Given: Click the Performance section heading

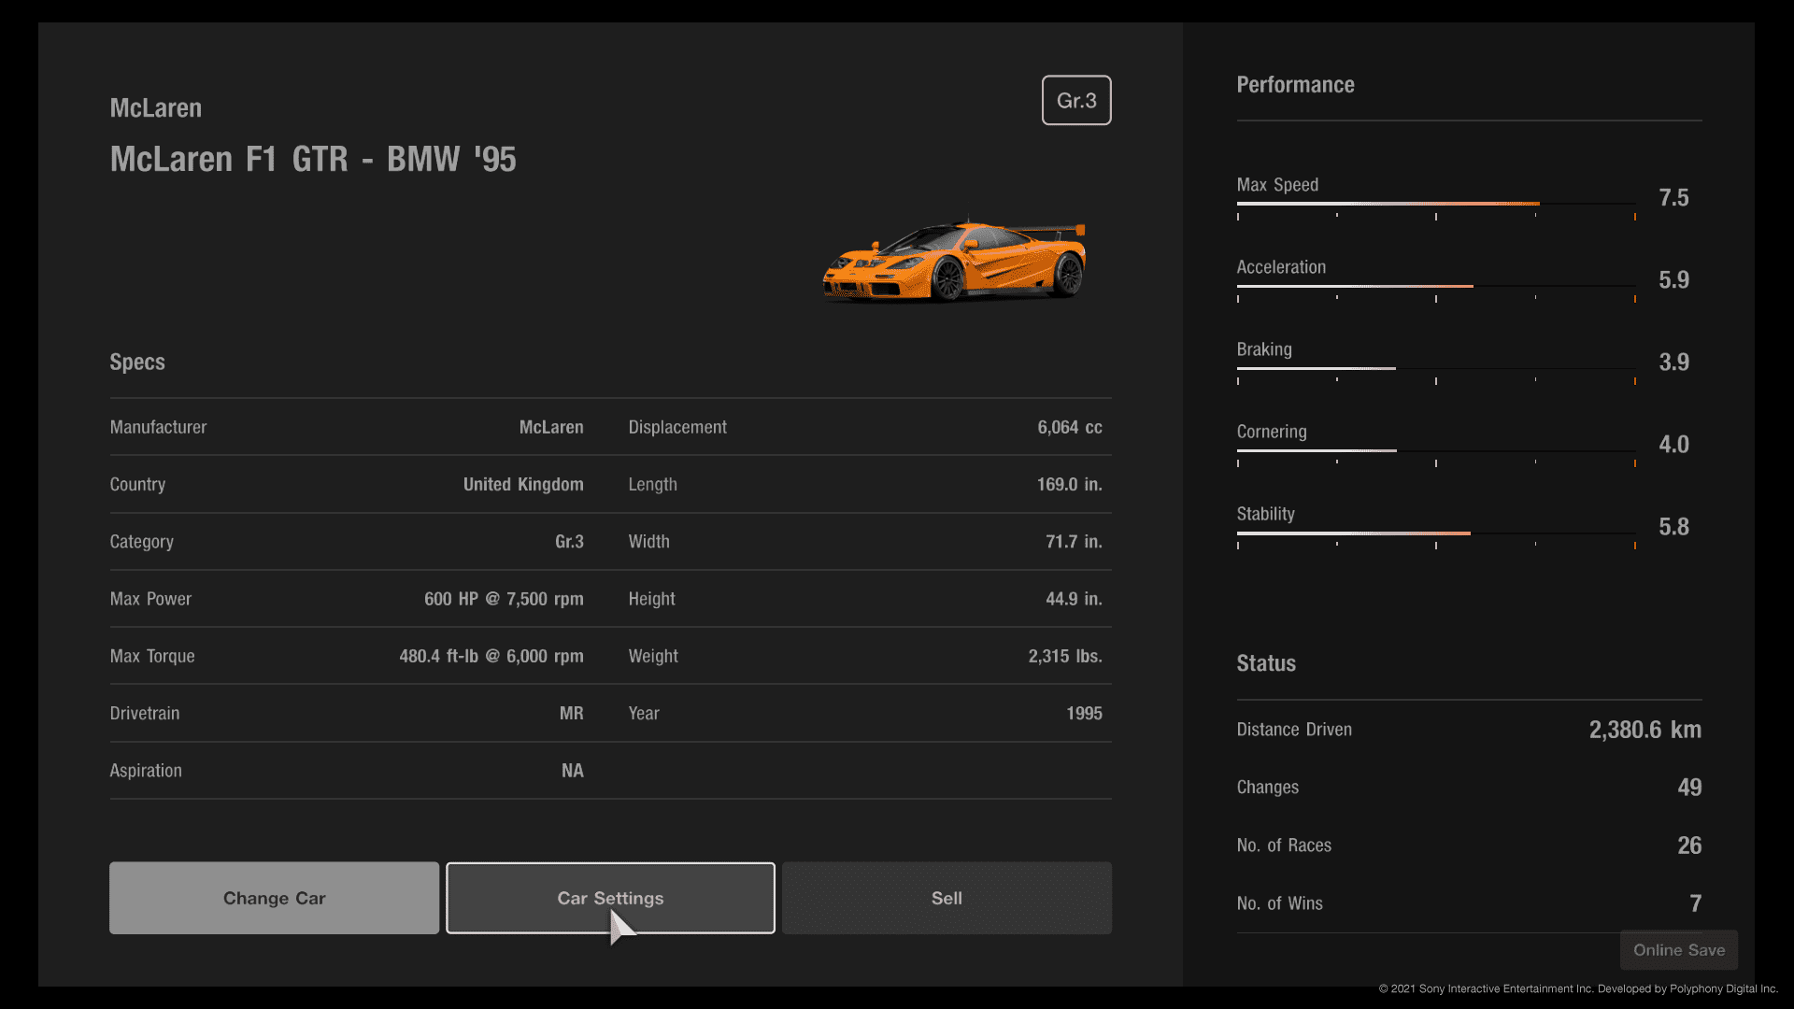Looking at the screenshot, I should pos(1295,85).
